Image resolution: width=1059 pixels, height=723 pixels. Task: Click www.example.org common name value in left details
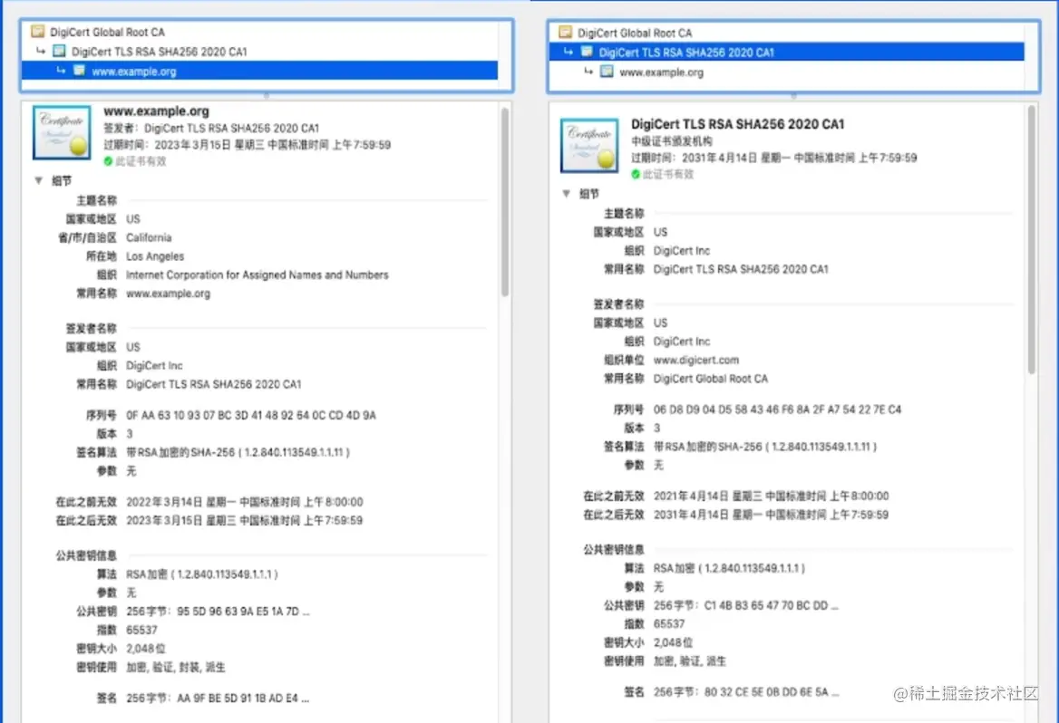pyautogui.click(x=168, y=294)
